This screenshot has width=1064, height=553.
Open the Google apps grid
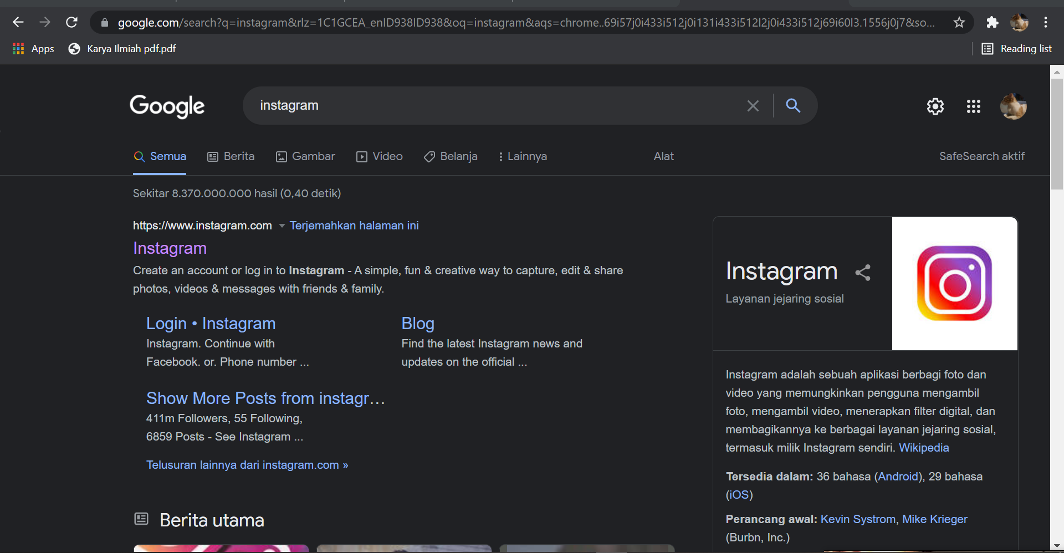974,106
